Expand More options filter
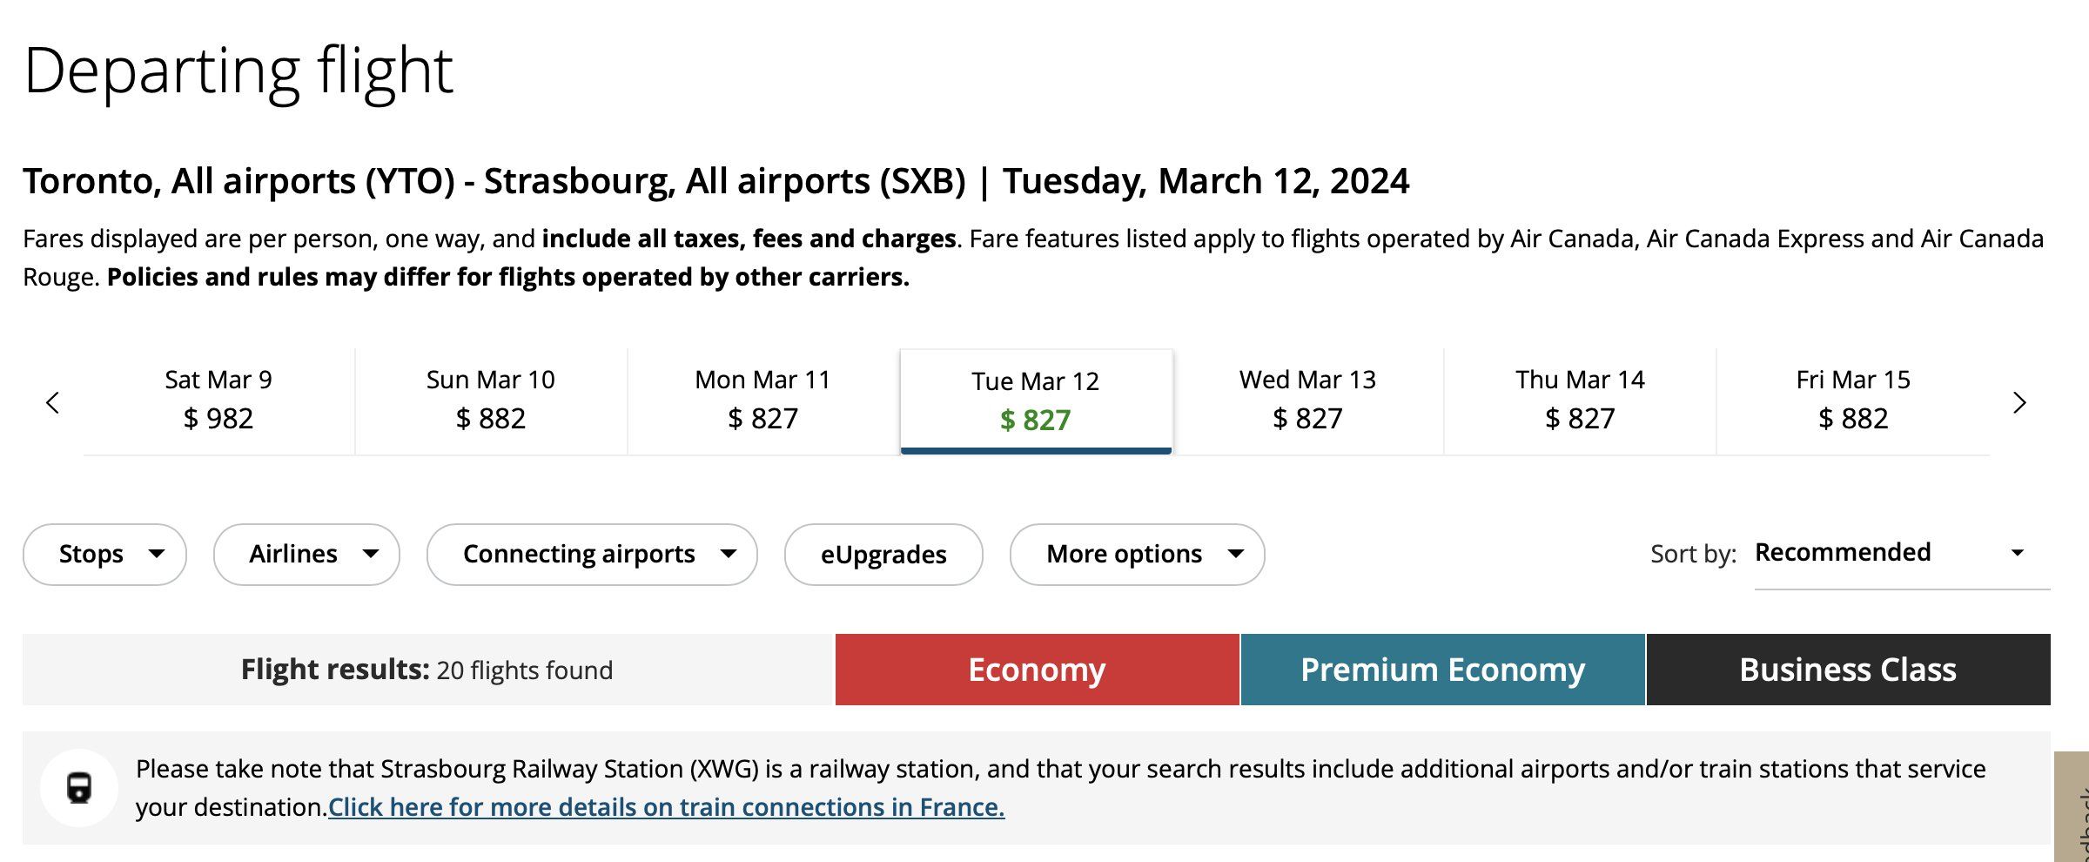 [1137, 555]
